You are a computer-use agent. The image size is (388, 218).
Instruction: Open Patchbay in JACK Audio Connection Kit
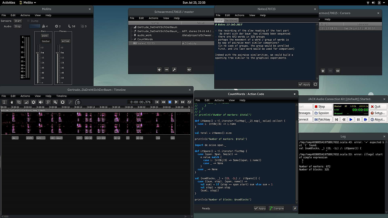point(322,120)
